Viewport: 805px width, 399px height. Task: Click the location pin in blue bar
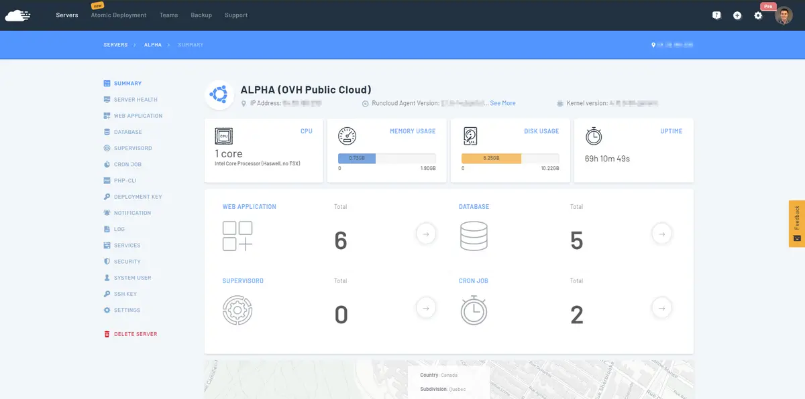click(x=653, y=45)
